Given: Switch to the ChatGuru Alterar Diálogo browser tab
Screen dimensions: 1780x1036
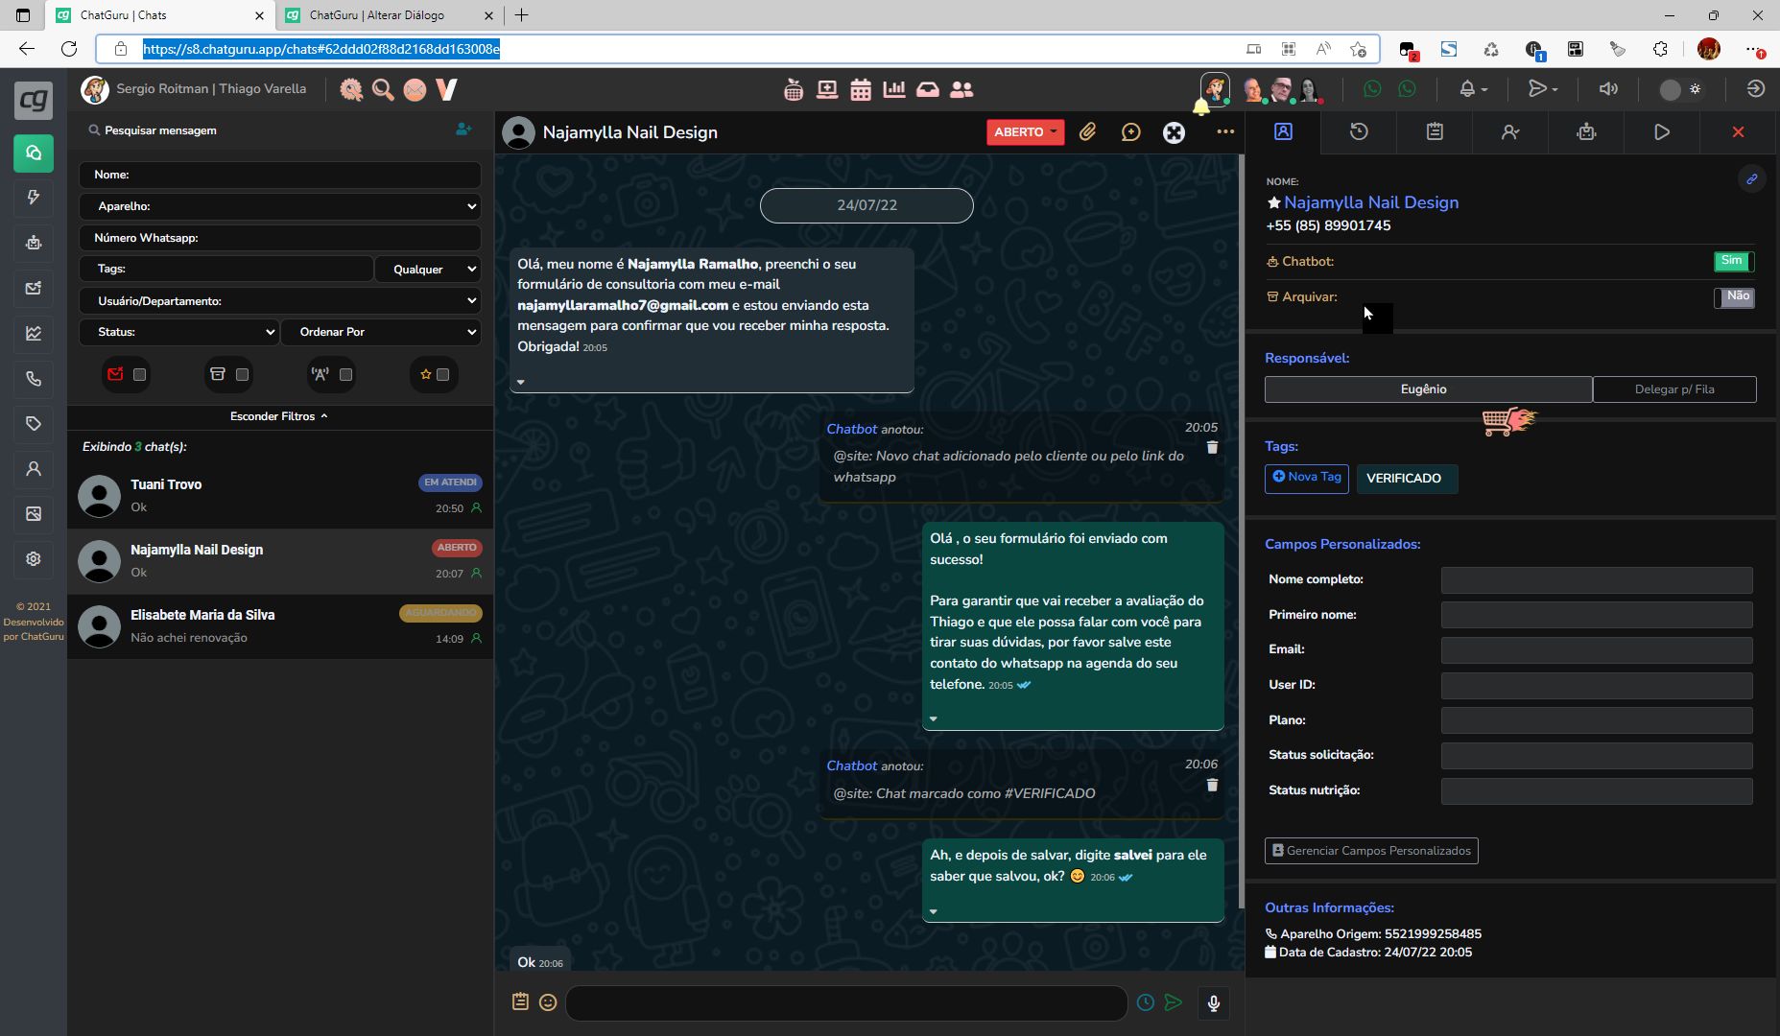Looking at the screenshot, I should coord(389,15).
